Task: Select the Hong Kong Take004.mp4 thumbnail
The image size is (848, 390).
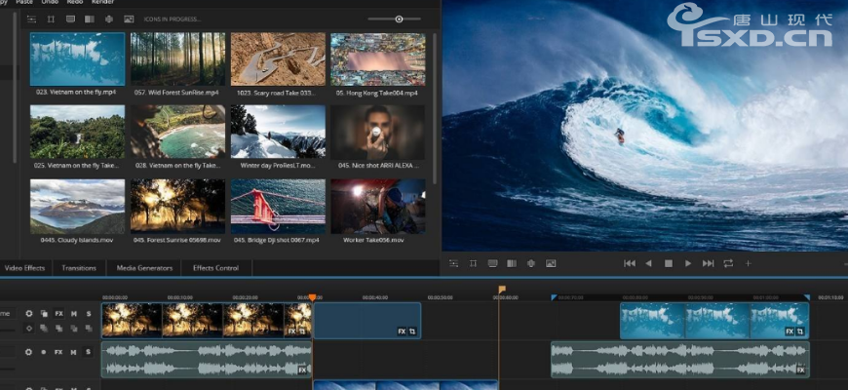Action: (377, 59)
